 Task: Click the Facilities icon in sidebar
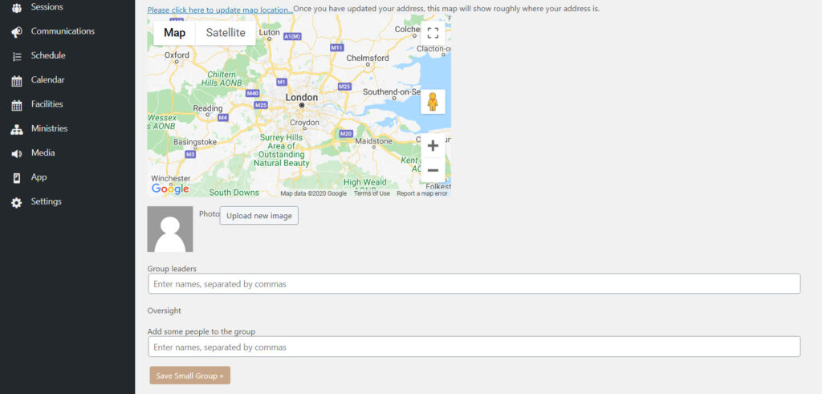point(16,104)
